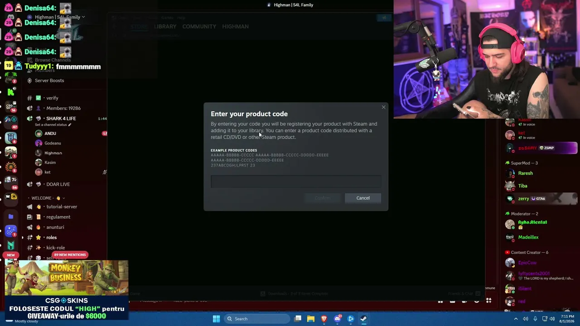The height and width of the screenshot is (326, 580).
Task: Open the CSG Skins server with 16 badge
Action: click(x=11, y=107)
